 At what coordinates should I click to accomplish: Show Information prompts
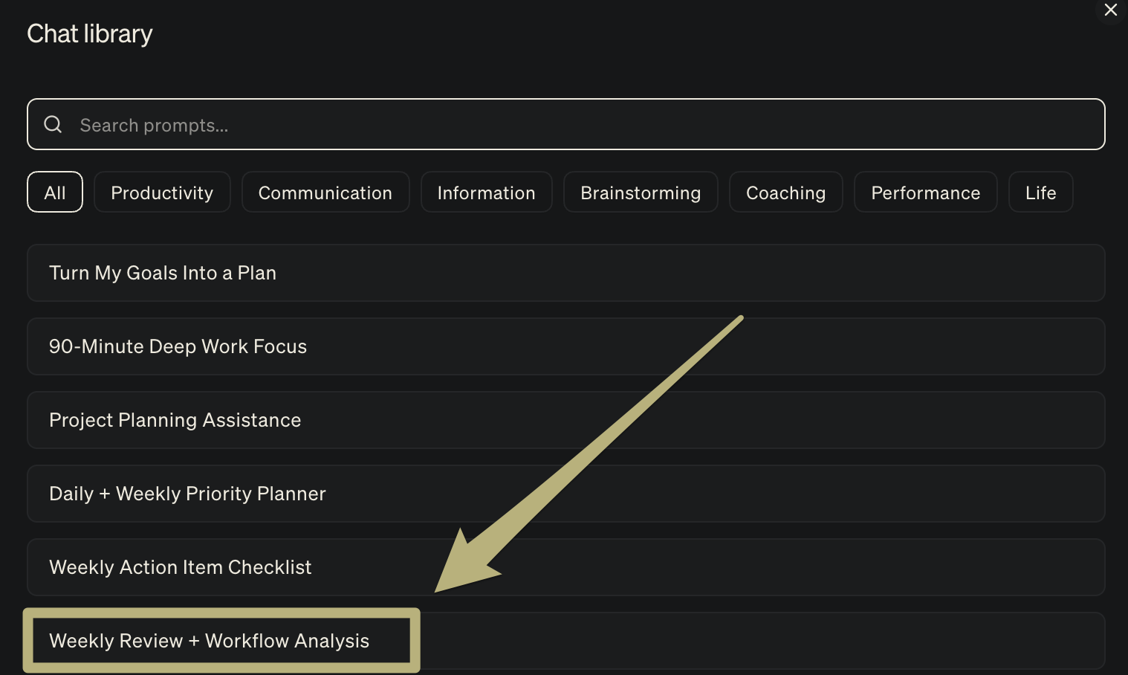[486, 193]
